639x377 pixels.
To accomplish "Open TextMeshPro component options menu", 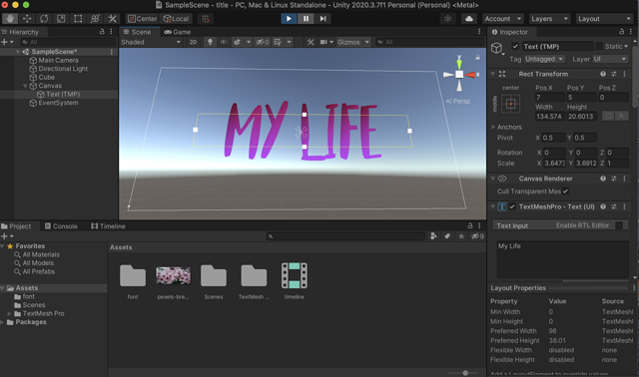I will pyautogui.click(x=624, y=206).
